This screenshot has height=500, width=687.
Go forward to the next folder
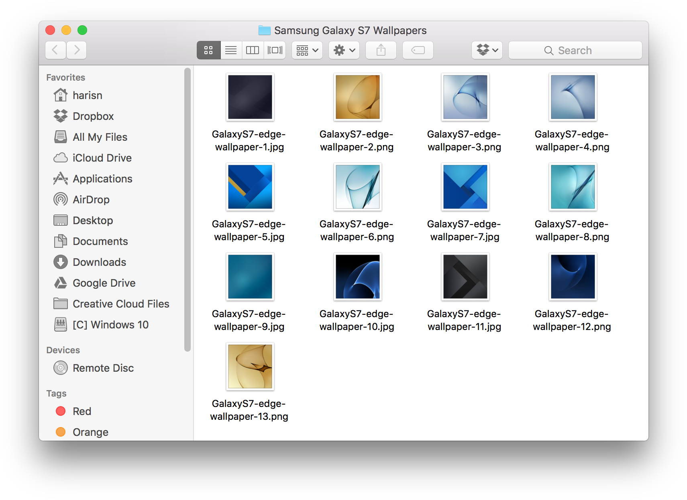(77, 50)
